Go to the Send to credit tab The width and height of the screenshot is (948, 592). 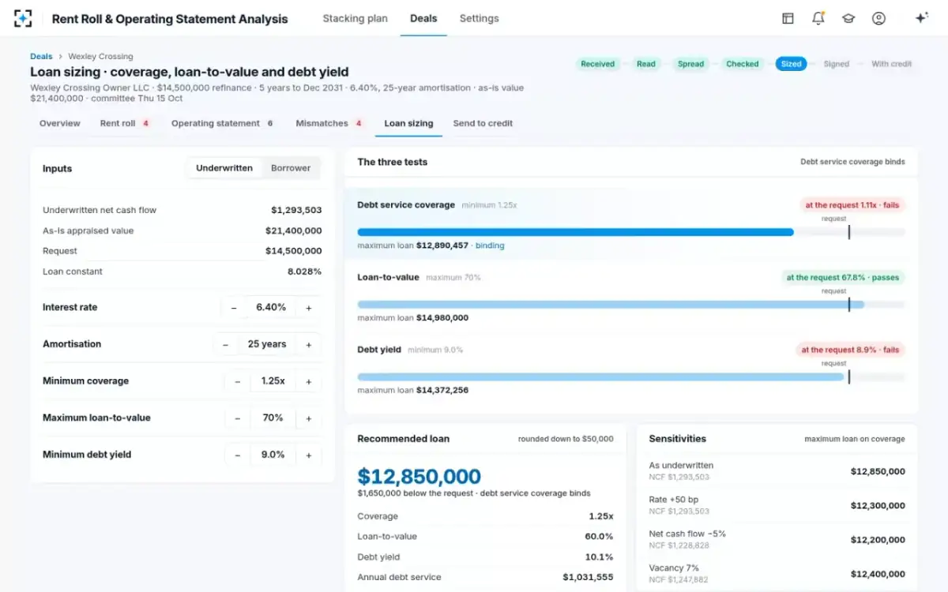point(483,123)
